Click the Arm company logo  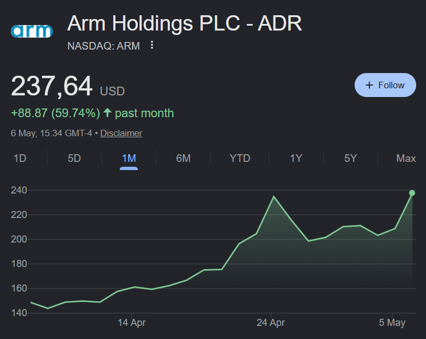(x=32, y=31)
